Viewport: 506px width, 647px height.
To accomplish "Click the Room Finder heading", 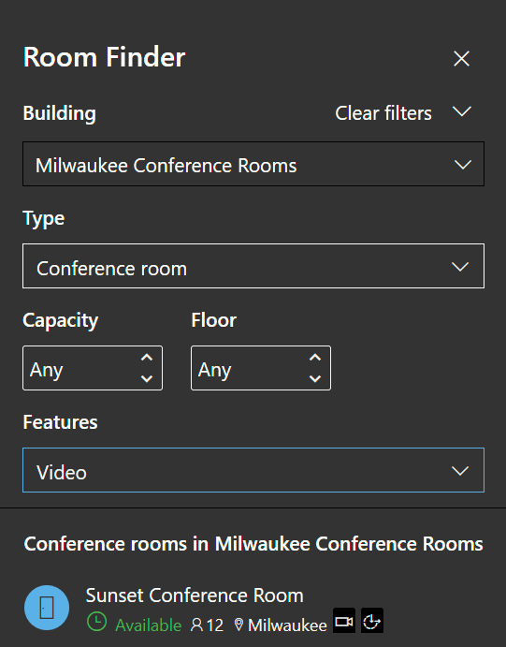I will (x=104, y=57).
